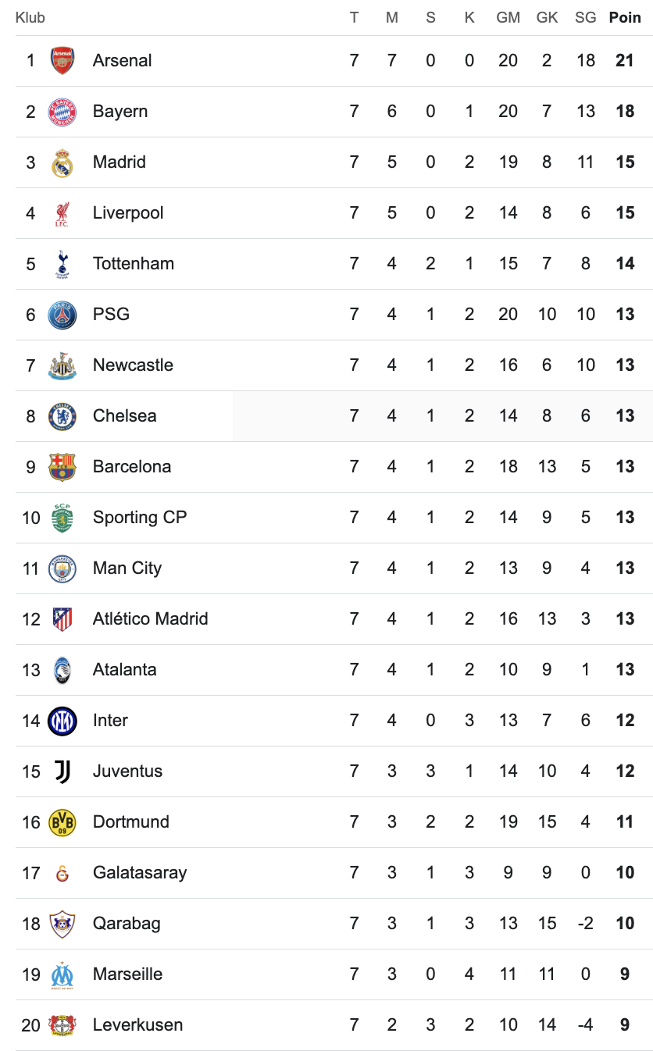Open the Sporting CP team link
The width and height of the screenshot is (653, 1051).
point(140,518)
